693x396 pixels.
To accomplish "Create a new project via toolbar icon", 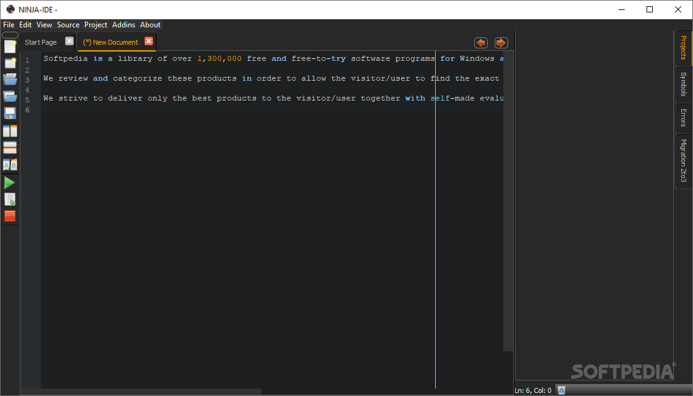I will [x=10, y=63].
